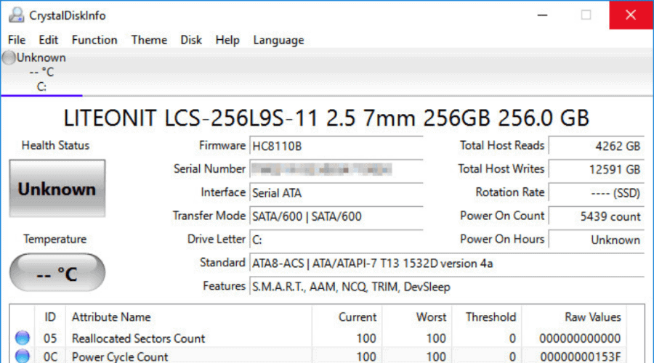Click the Attribute Name column header
This screenshot has height=363, width=654.
click(188, 317)
